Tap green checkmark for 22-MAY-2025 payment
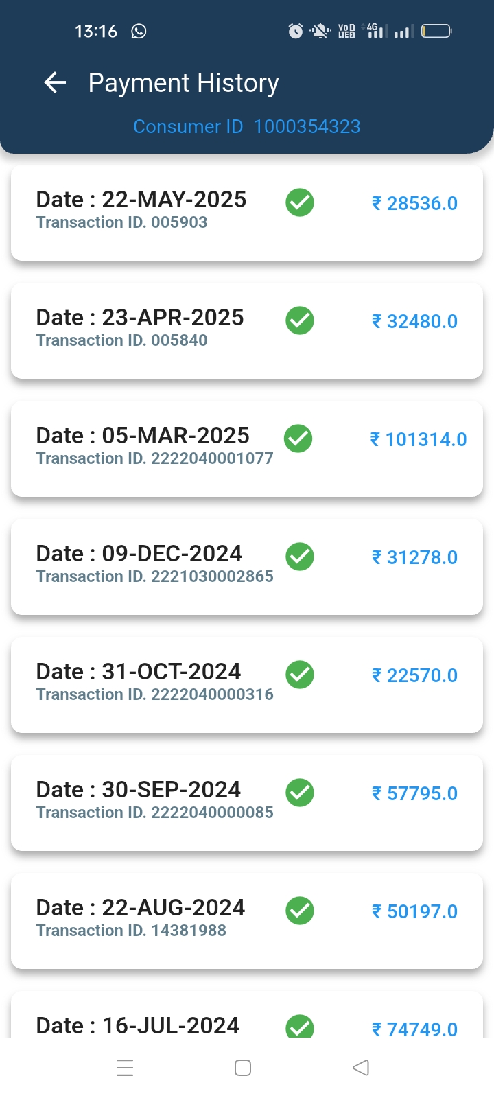The width and height of the screenshot is (494, 1098). click(300, 202)
